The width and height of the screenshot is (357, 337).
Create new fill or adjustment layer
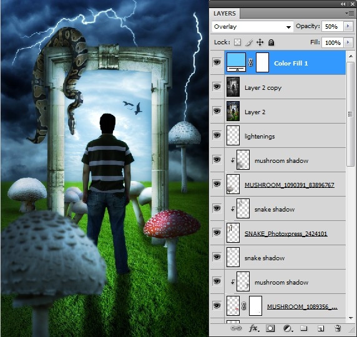288,328
